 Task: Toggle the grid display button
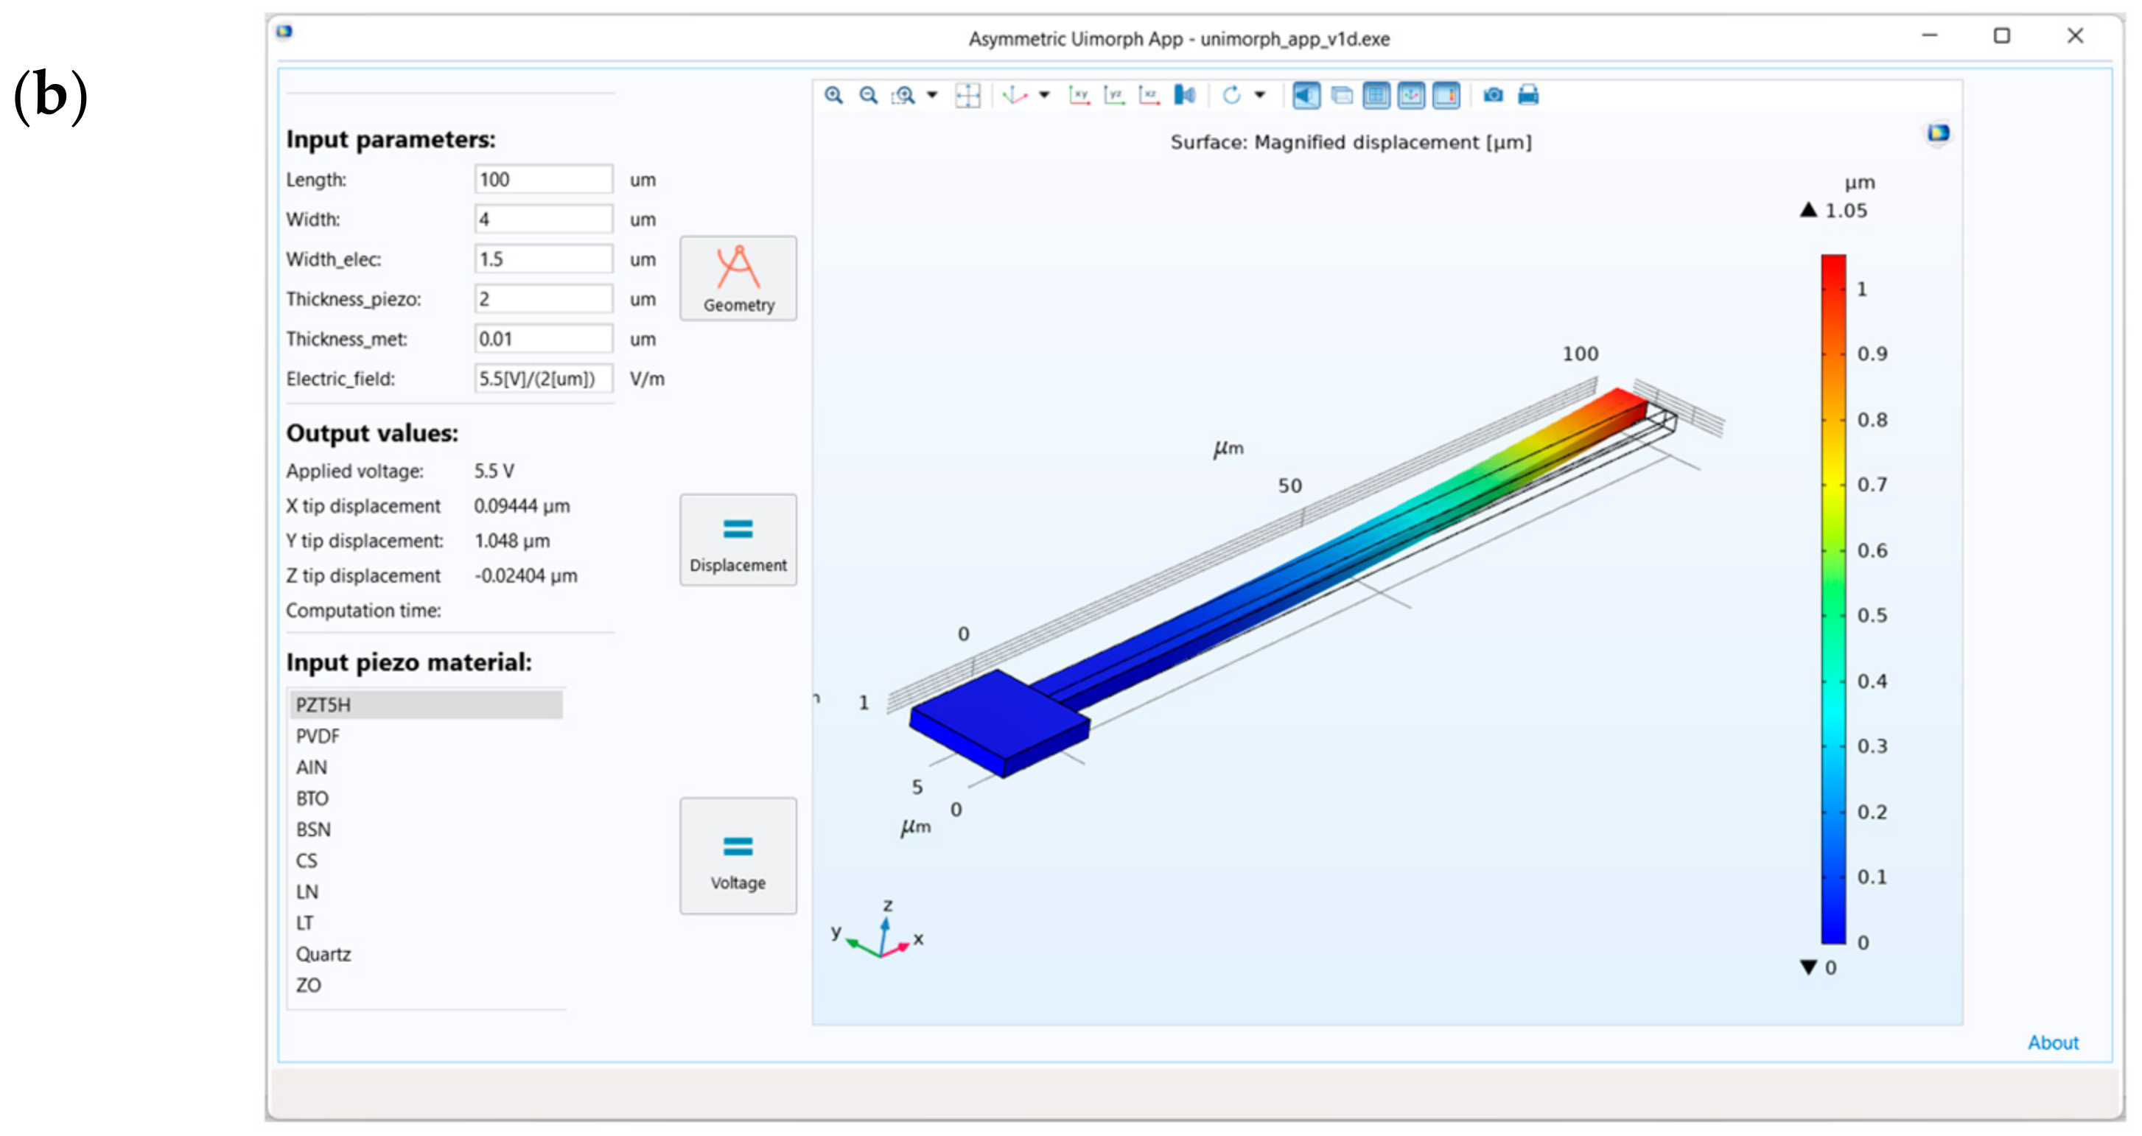tap(1376, 96)
